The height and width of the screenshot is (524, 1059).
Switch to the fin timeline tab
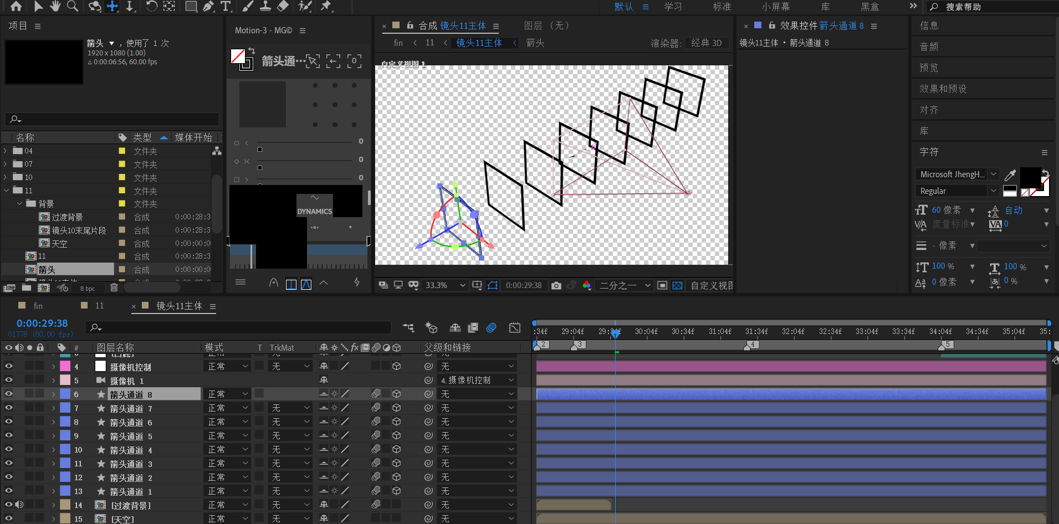click(38, 306)
